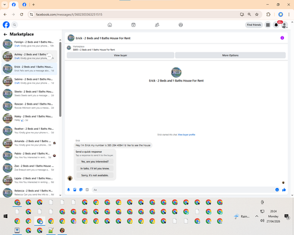294x235 pixels.
Task: Open the sticker picker icon
Action: pos(81,190)
